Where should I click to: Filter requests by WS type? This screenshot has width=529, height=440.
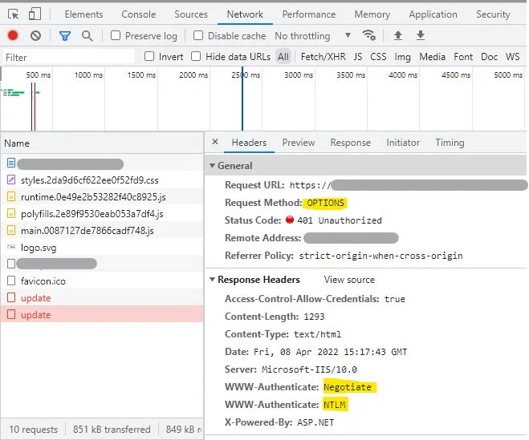(x=512, y=57)
